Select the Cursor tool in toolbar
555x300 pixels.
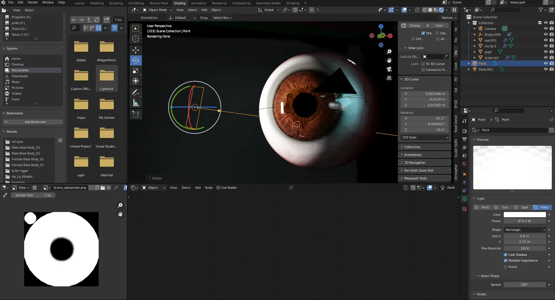136,39
